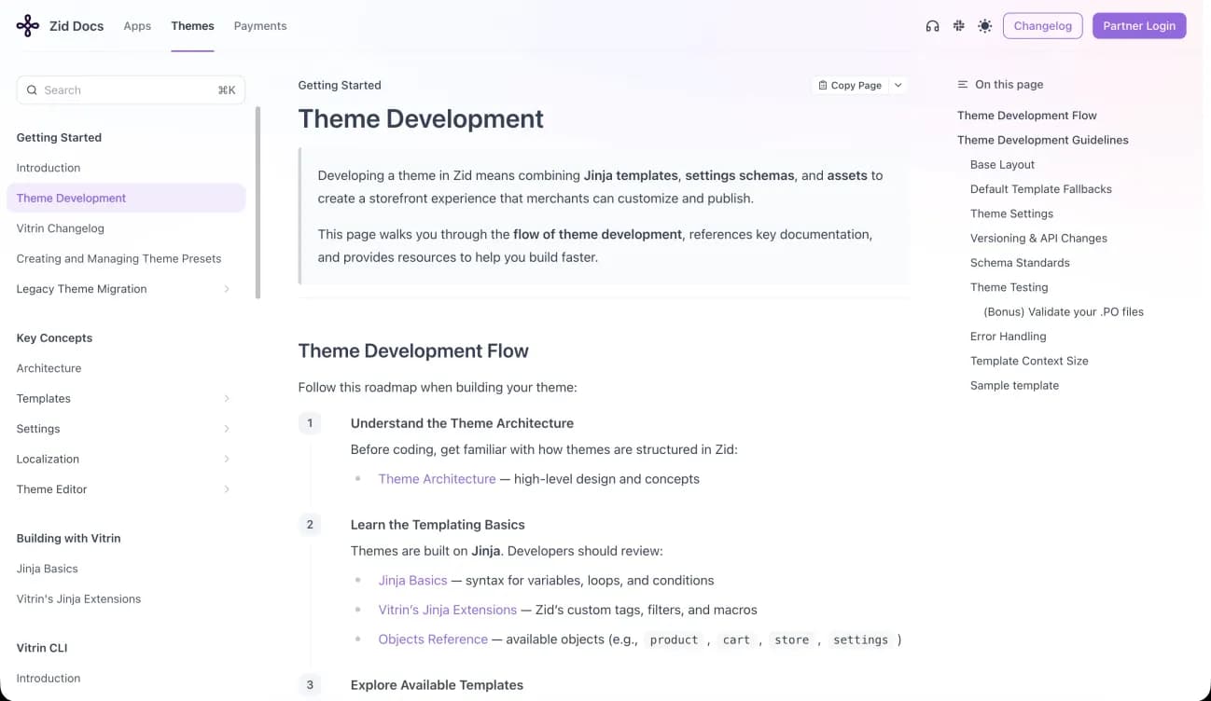Expand the Localization sidebar chevron
The width and height of the screenshot is (1211, 701).
pos(227,459)
